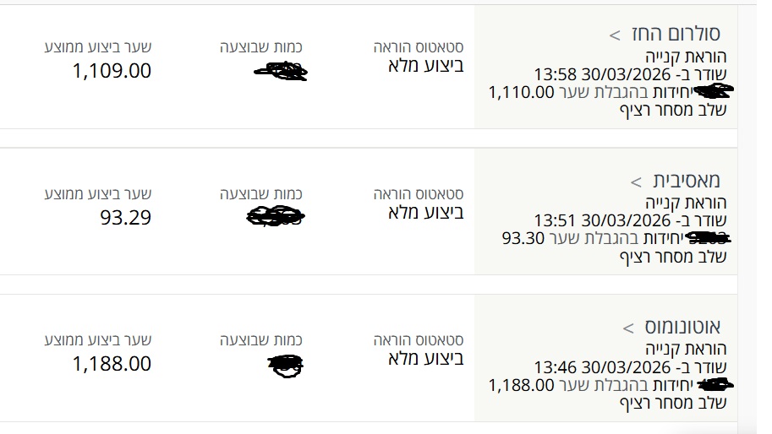Image resolution: width=772 pixels, height=434 pixels.
Task: Click שער ביצוע ממוצע label in top row
Action: [x=98, y=47]
